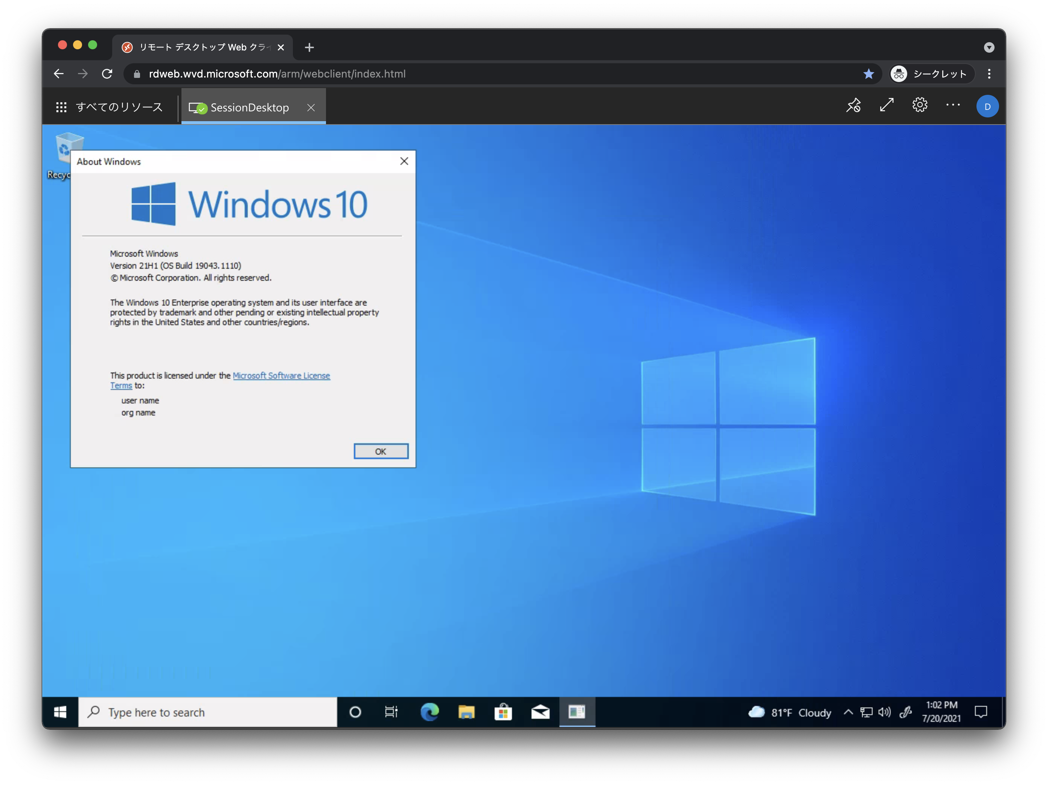Screen dimensions: 1048x785
Task: Expand the hidden system tray icons chevron
Action: coord(848,712)
